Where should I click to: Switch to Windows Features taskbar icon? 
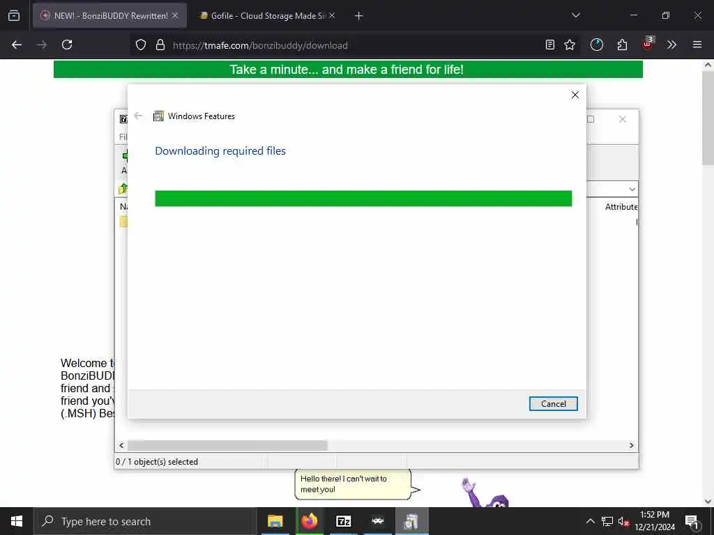(411, 521)
